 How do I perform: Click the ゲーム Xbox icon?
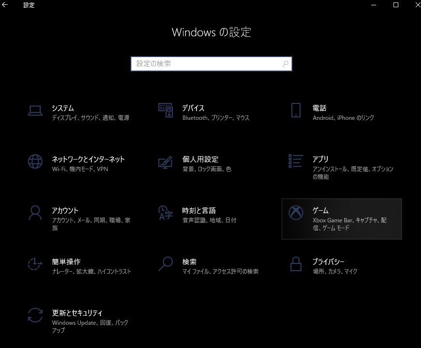[x=296, y=213]
